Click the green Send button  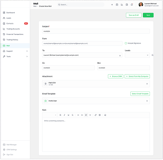(148, 15)
